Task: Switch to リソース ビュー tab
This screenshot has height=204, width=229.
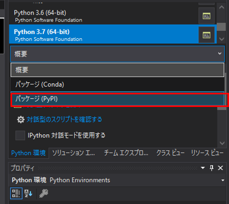Action: pos(207,153)
